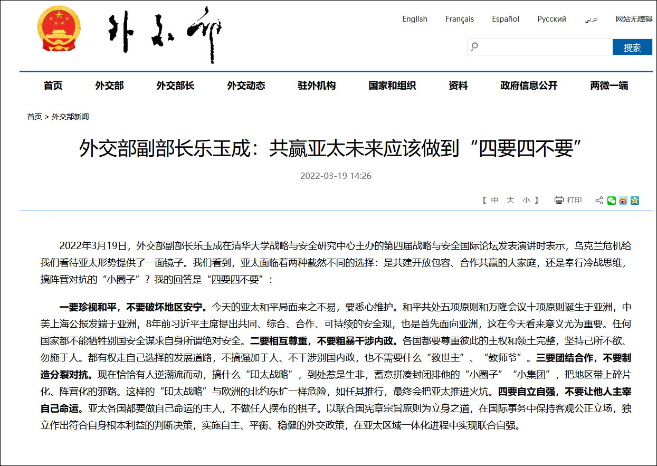Screen dimensions: 657x466
Task: Open the 两微一端 menu
Action: 610,85
